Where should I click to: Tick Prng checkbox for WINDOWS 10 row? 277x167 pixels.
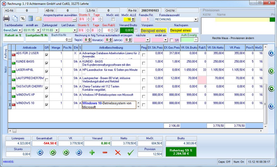(144, 105)
